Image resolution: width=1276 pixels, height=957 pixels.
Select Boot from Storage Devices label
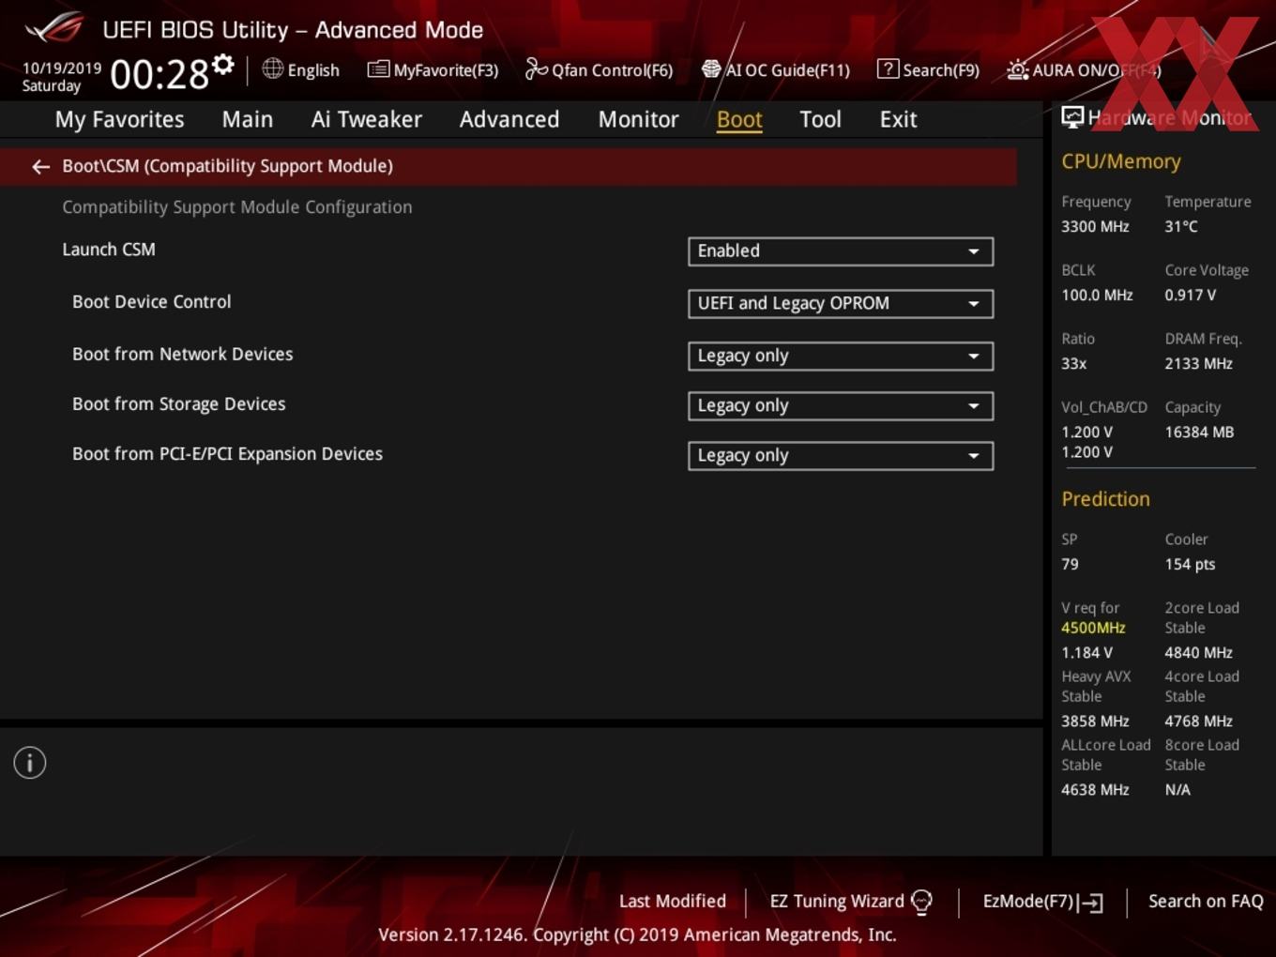tap(179, 404)
